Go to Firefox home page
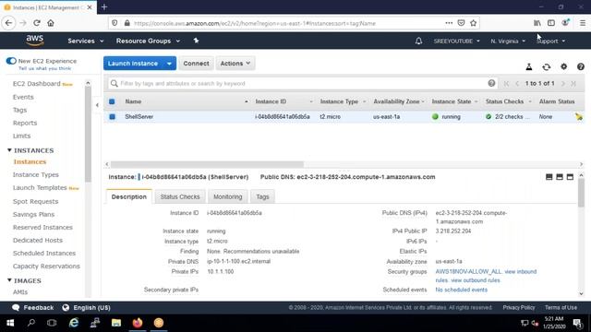This screenshot has height=332, width=591. (51, 23)
